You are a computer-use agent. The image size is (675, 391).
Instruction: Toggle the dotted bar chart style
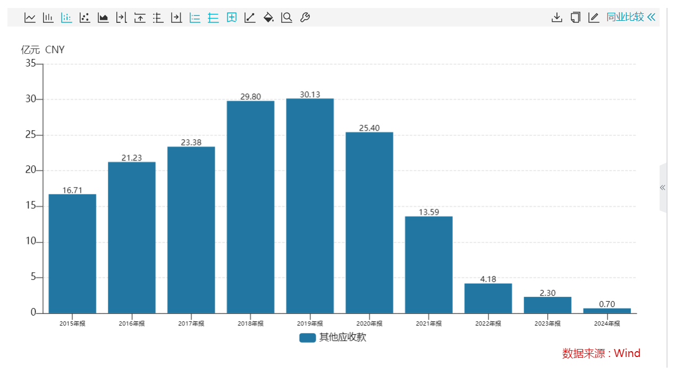[x=66, y=18]
